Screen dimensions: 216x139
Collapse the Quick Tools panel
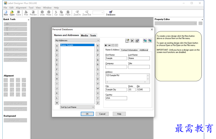[x=29, y=20]
